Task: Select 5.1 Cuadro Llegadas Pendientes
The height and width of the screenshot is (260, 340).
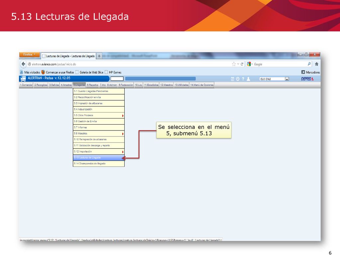Action: tap(99, 91)
